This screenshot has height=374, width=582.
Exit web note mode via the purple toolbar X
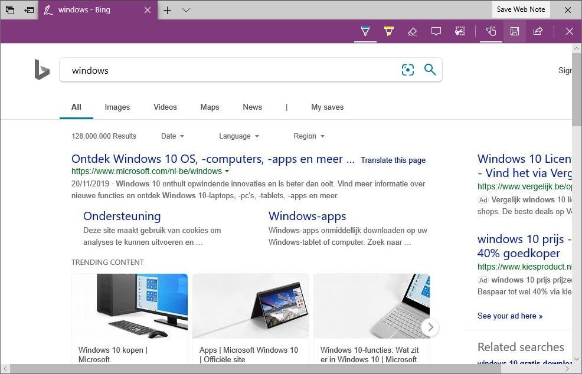pos(570,31)
